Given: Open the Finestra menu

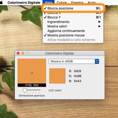Looking at the screenshot, I should tap(77, 3).
